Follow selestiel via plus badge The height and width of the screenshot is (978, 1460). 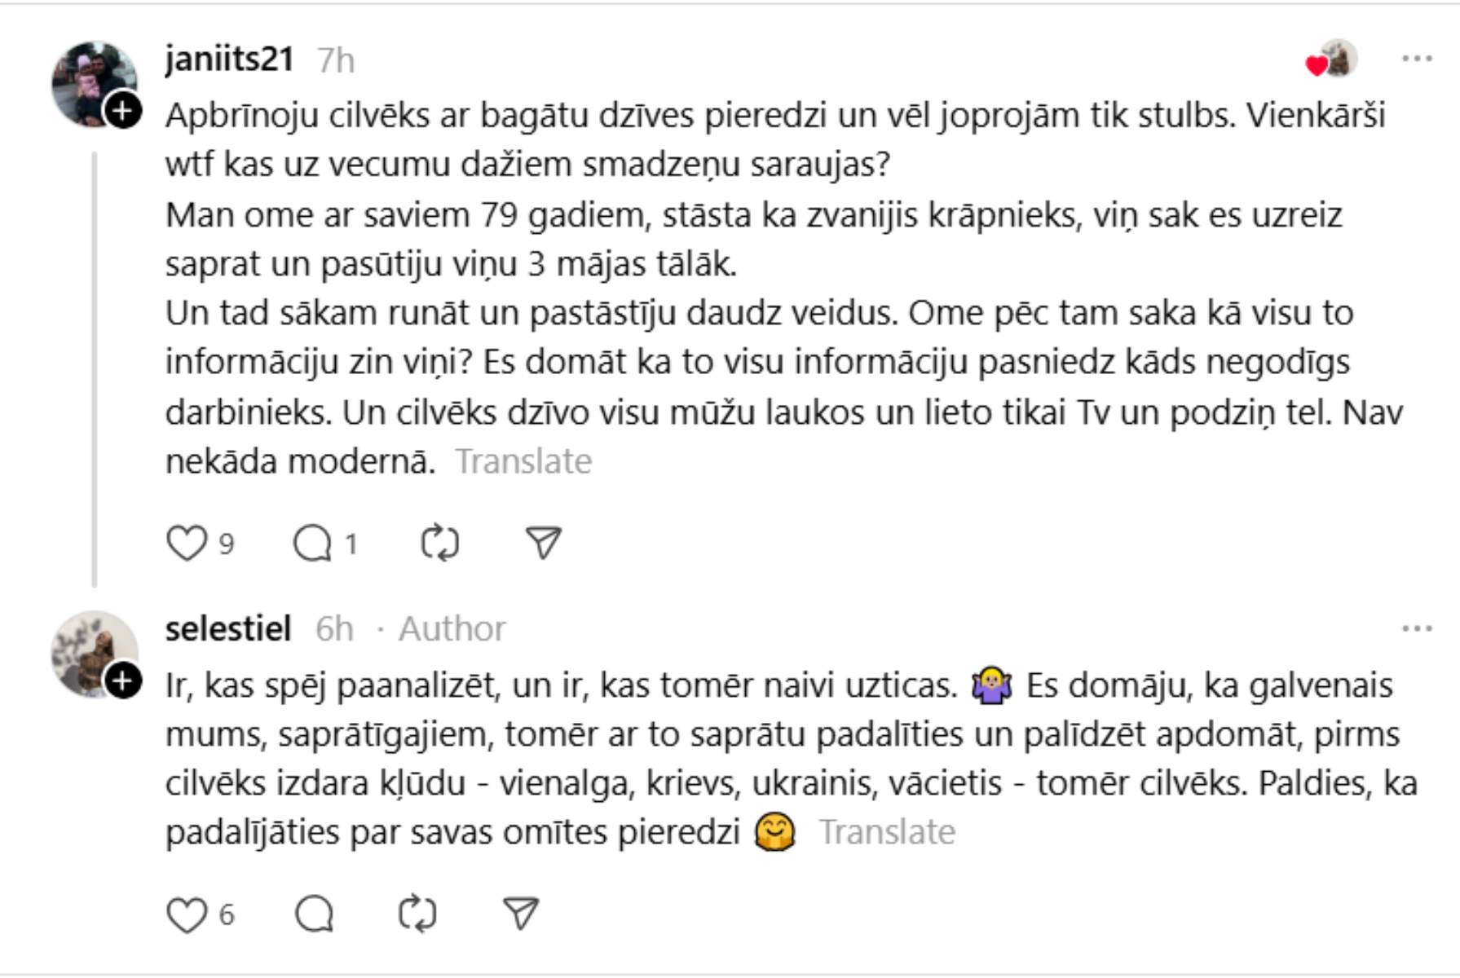click(x=123, y=681)
